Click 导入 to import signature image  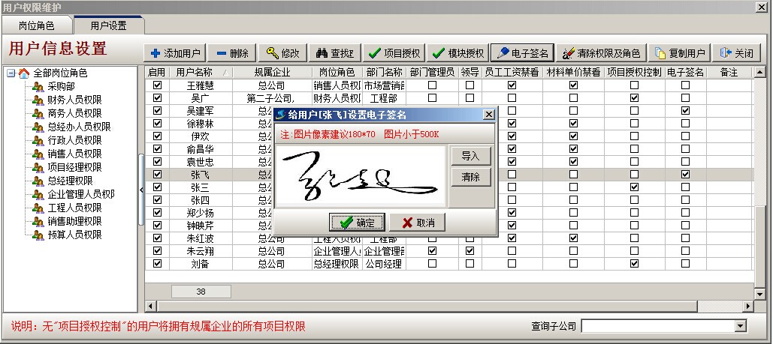pyautogui.click(x=470, y=156)
